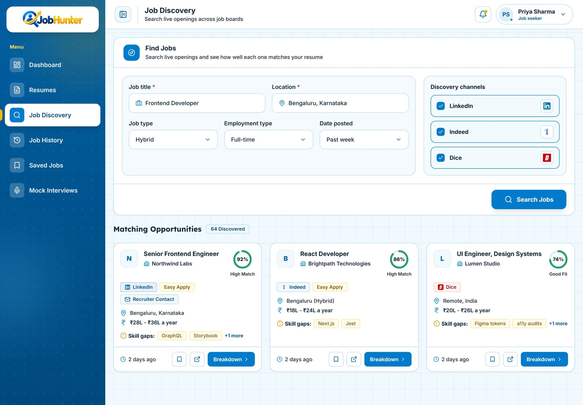This screenshot has width=583, height=405.
Task: Expand Priya Sharma account menu chevron
Action: 563,14
